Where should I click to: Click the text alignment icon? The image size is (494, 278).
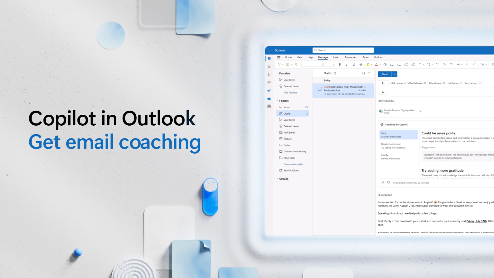click(421, 65)
